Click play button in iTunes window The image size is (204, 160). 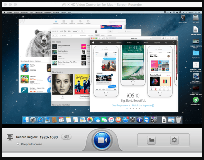point(65,31)
